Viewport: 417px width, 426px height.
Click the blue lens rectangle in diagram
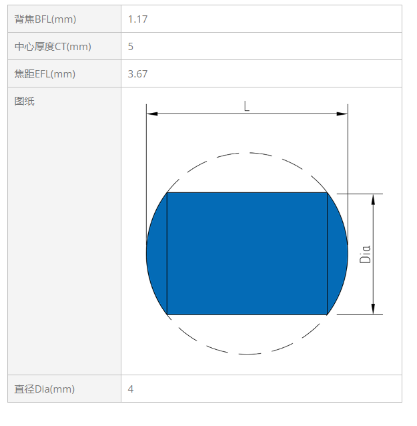point(247,254)
